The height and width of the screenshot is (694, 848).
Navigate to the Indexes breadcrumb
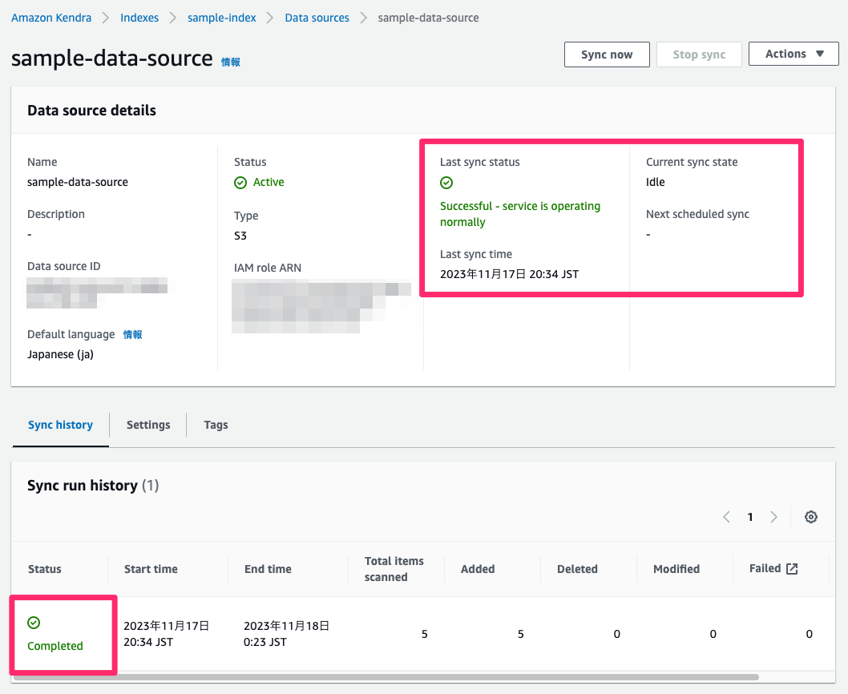pos(139,18)
